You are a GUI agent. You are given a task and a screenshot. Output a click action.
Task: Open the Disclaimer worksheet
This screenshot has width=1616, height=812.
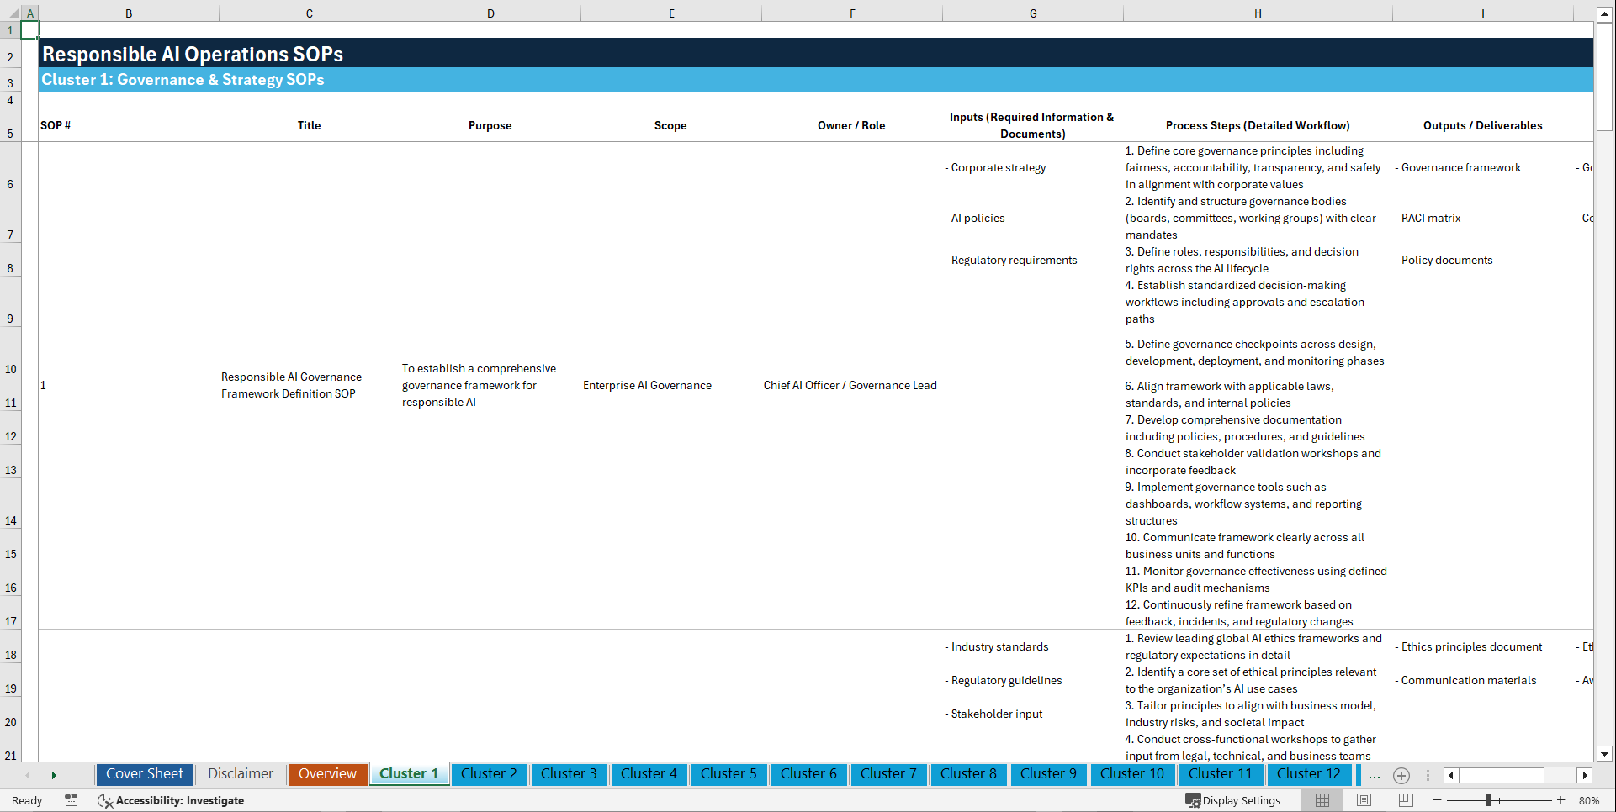[x=240, y=774]
